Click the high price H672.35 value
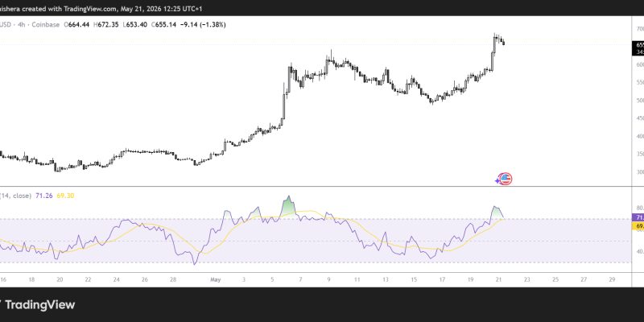Screen dimensions: 644x322 (106, 25)
